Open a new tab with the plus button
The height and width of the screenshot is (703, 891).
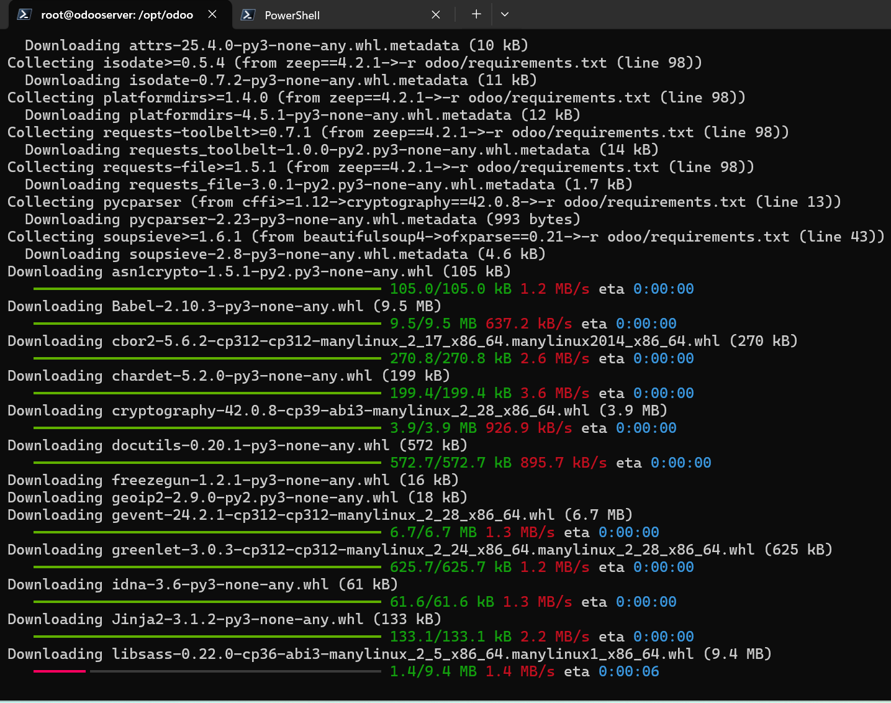[476, 14]
